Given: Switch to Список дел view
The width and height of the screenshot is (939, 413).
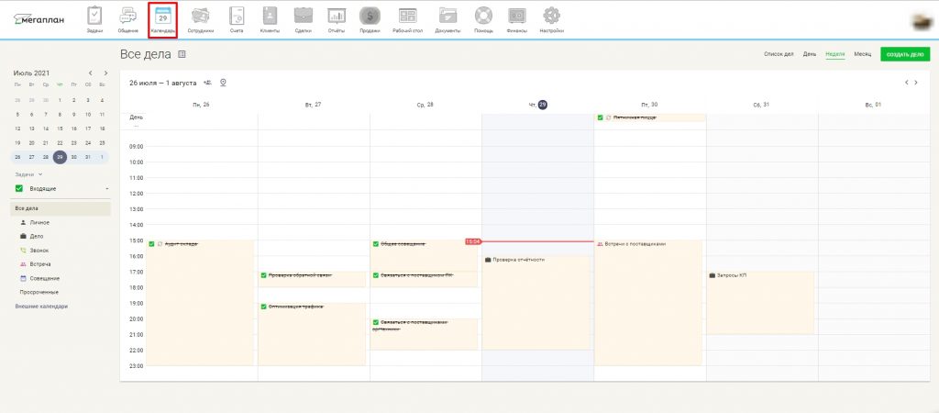Looking at the screenshot, I should pyautogui.click(x=779, y=54).
